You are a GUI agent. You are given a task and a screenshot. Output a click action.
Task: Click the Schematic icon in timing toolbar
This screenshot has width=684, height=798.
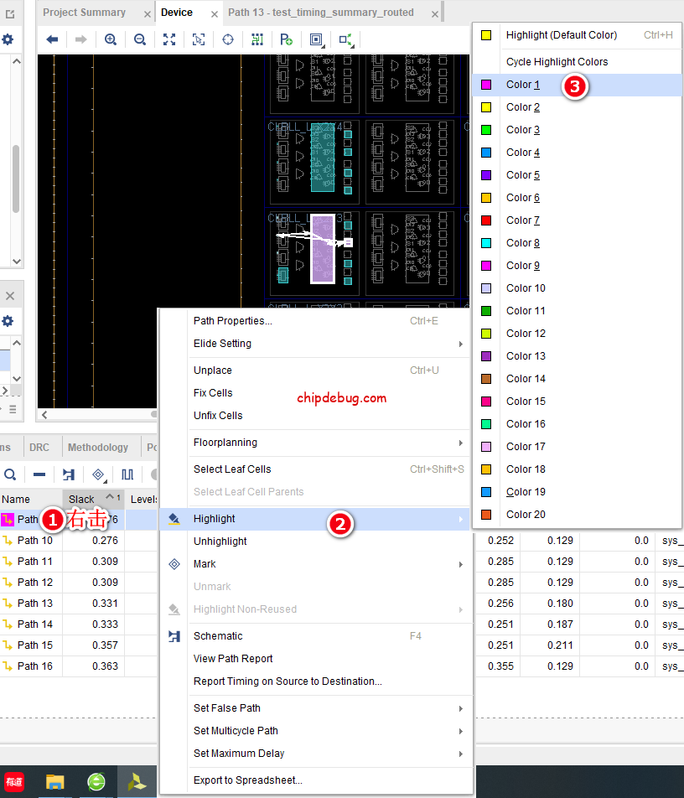69,474
